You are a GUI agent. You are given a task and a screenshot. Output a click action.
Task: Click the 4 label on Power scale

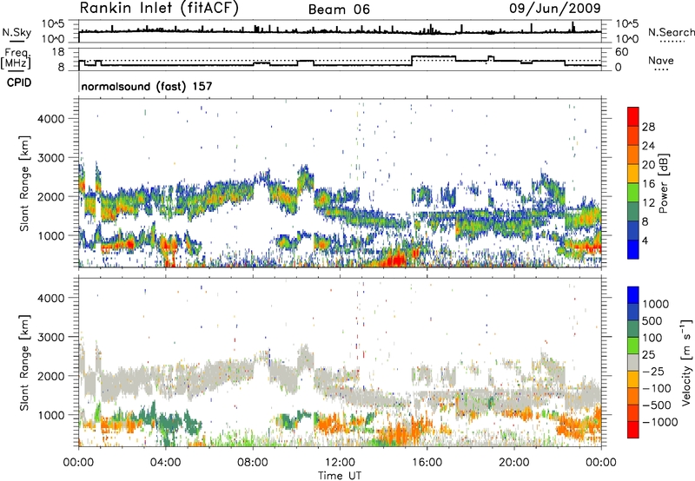pos(645,241)
